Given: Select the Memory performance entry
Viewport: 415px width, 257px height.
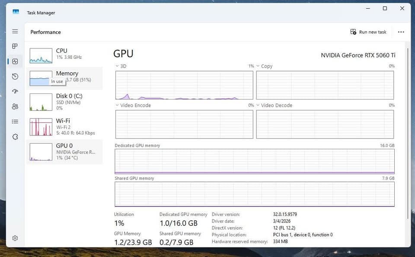Looking at the screenshot, I should 64,78.
